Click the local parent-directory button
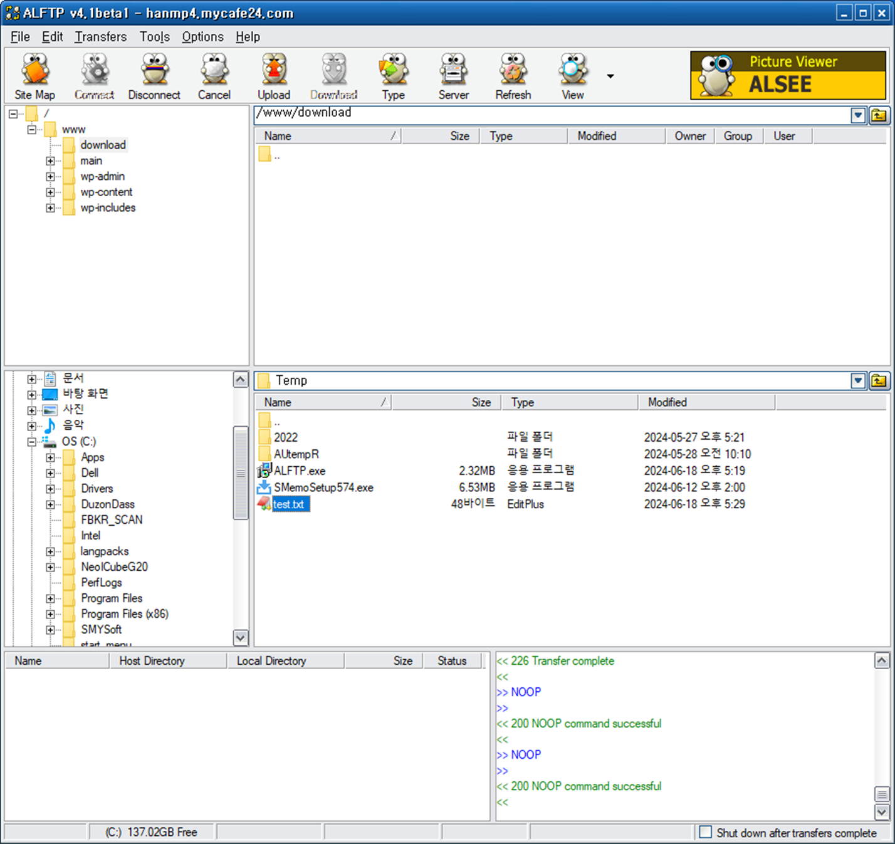The image size is (895, 844). coord(879,380)
